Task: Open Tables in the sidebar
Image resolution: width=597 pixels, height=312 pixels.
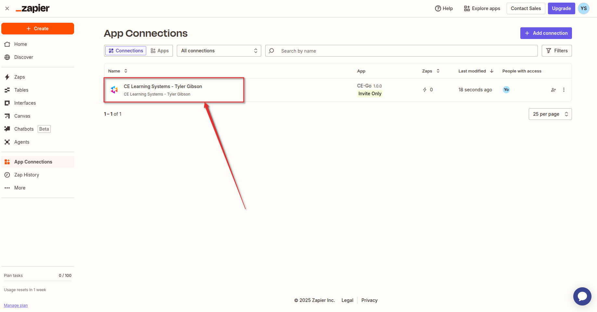Action: tap(38, 90)
